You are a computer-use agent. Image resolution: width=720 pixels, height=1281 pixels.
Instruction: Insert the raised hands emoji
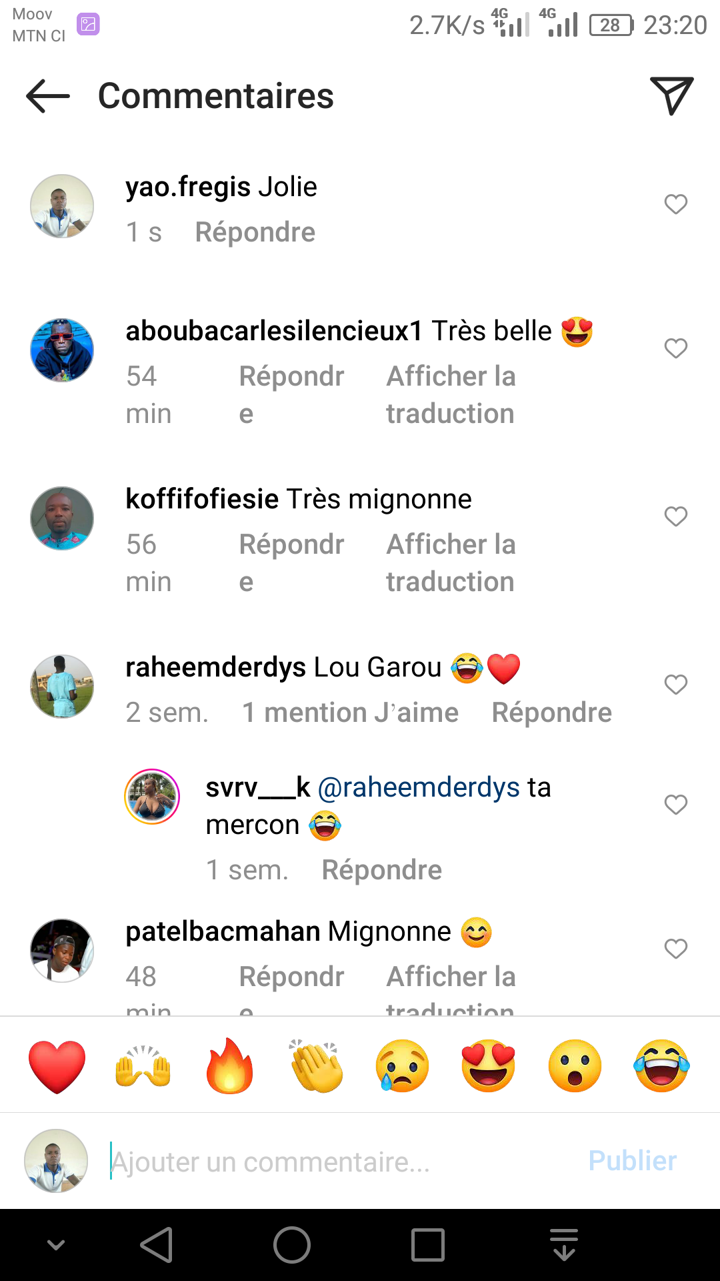tap(143, 1065)
